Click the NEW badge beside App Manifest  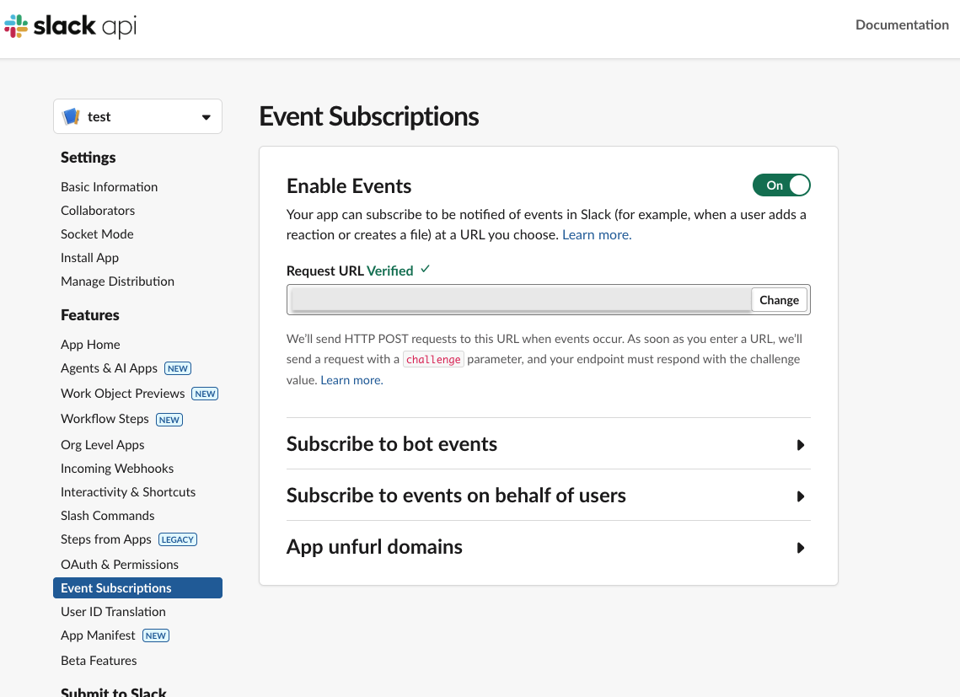[156, 635]
